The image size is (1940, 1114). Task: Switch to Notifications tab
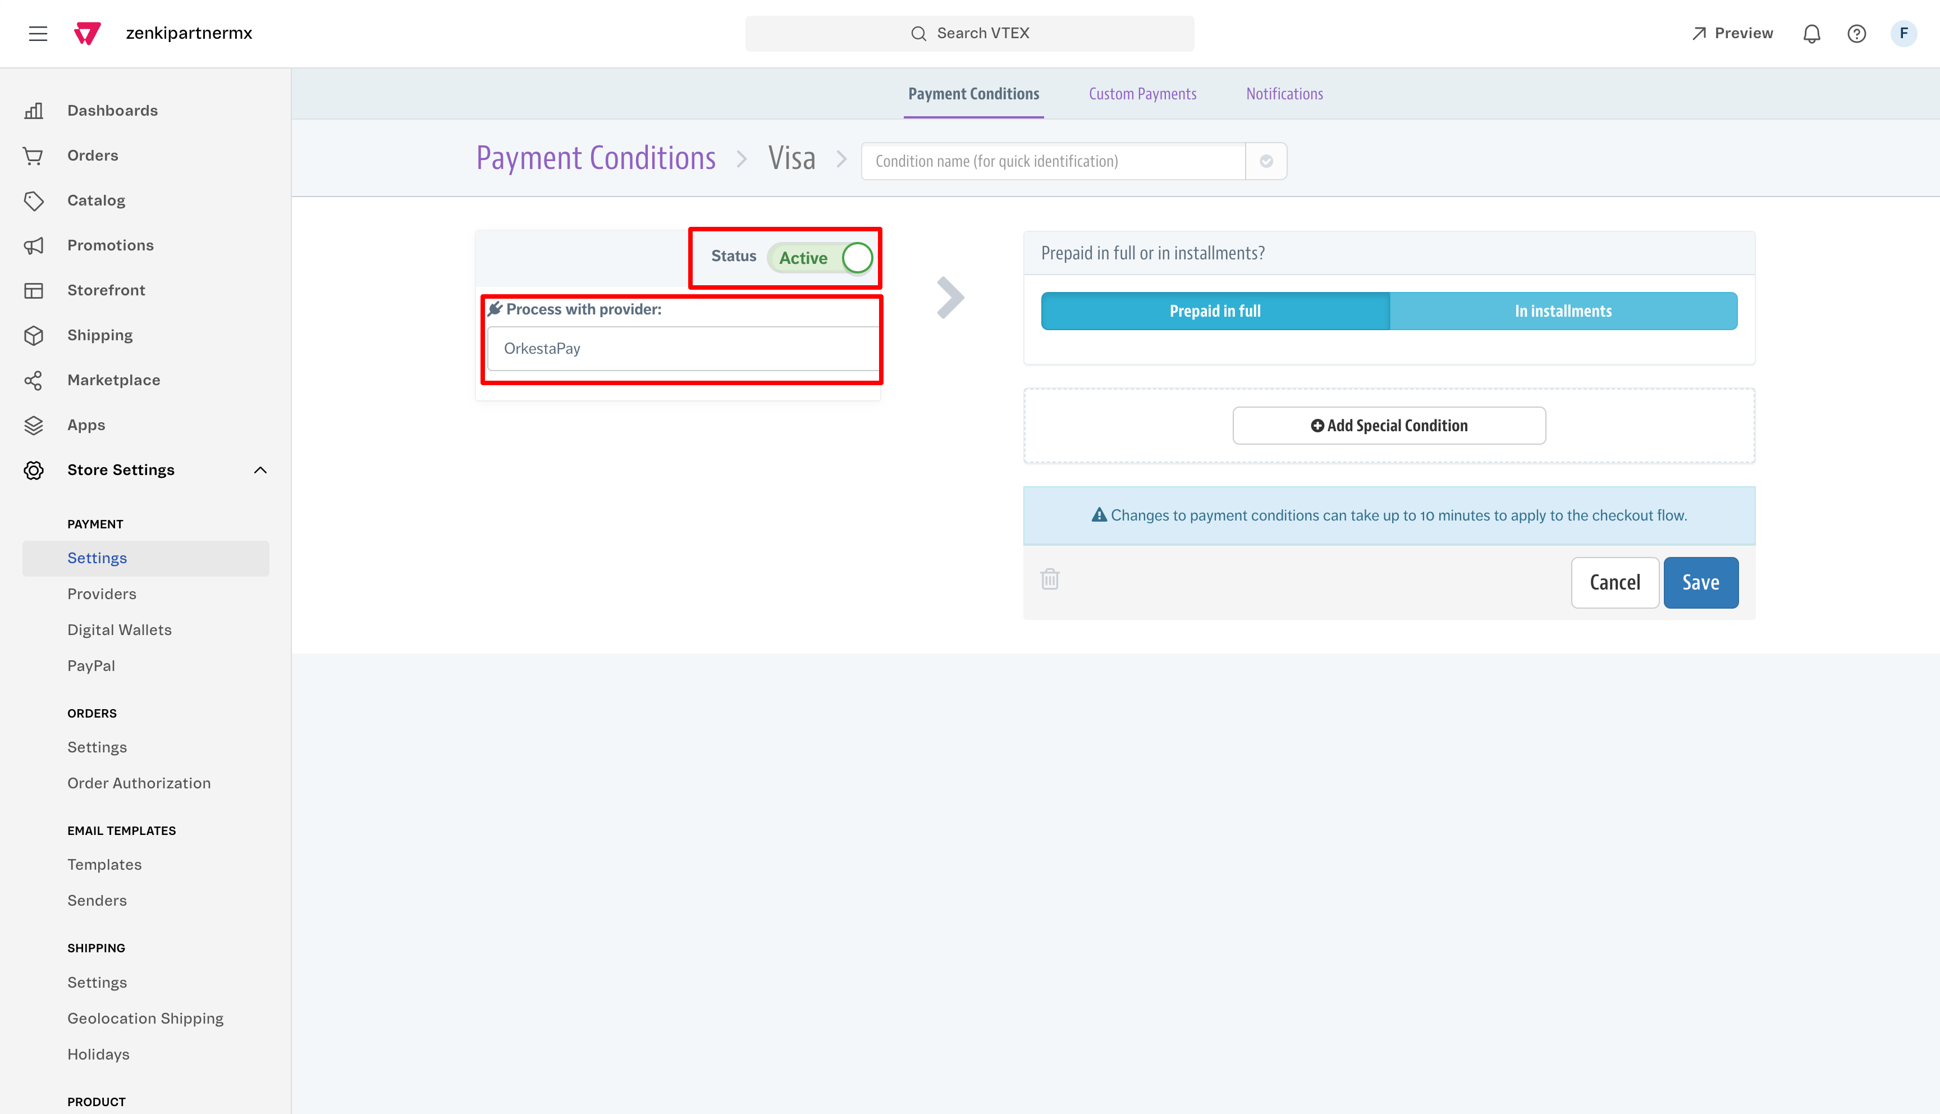point(1285,94)
